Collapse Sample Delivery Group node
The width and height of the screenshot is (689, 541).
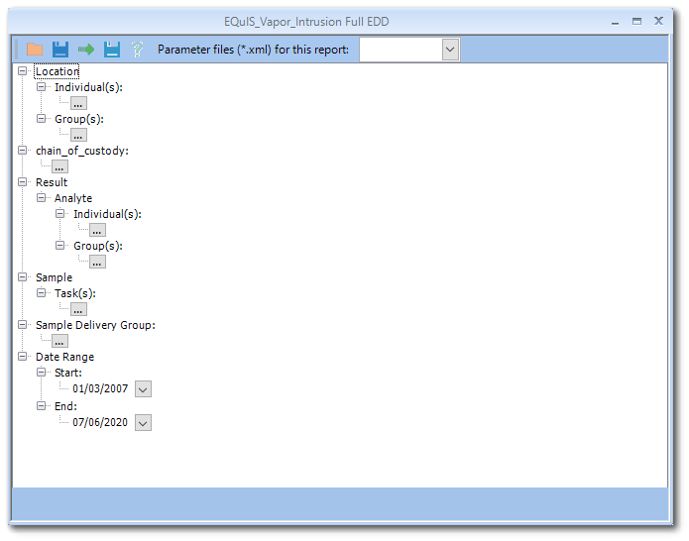[22, 325]
